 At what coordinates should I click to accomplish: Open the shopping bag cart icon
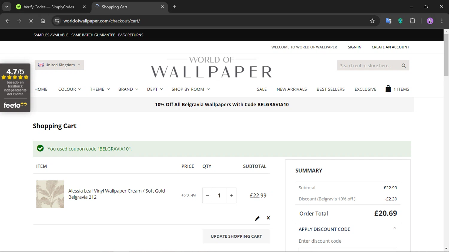coord(388,89)
